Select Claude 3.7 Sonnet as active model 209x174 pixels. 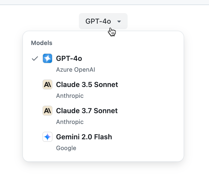pyautogui.click(x=87, y=111)
